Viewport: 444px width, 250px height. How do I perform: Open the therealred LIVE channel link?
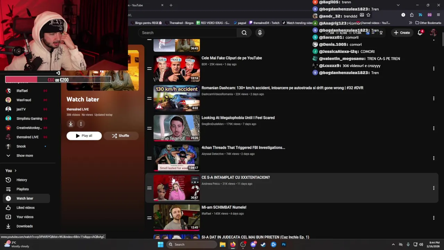(x=78, y=109)
